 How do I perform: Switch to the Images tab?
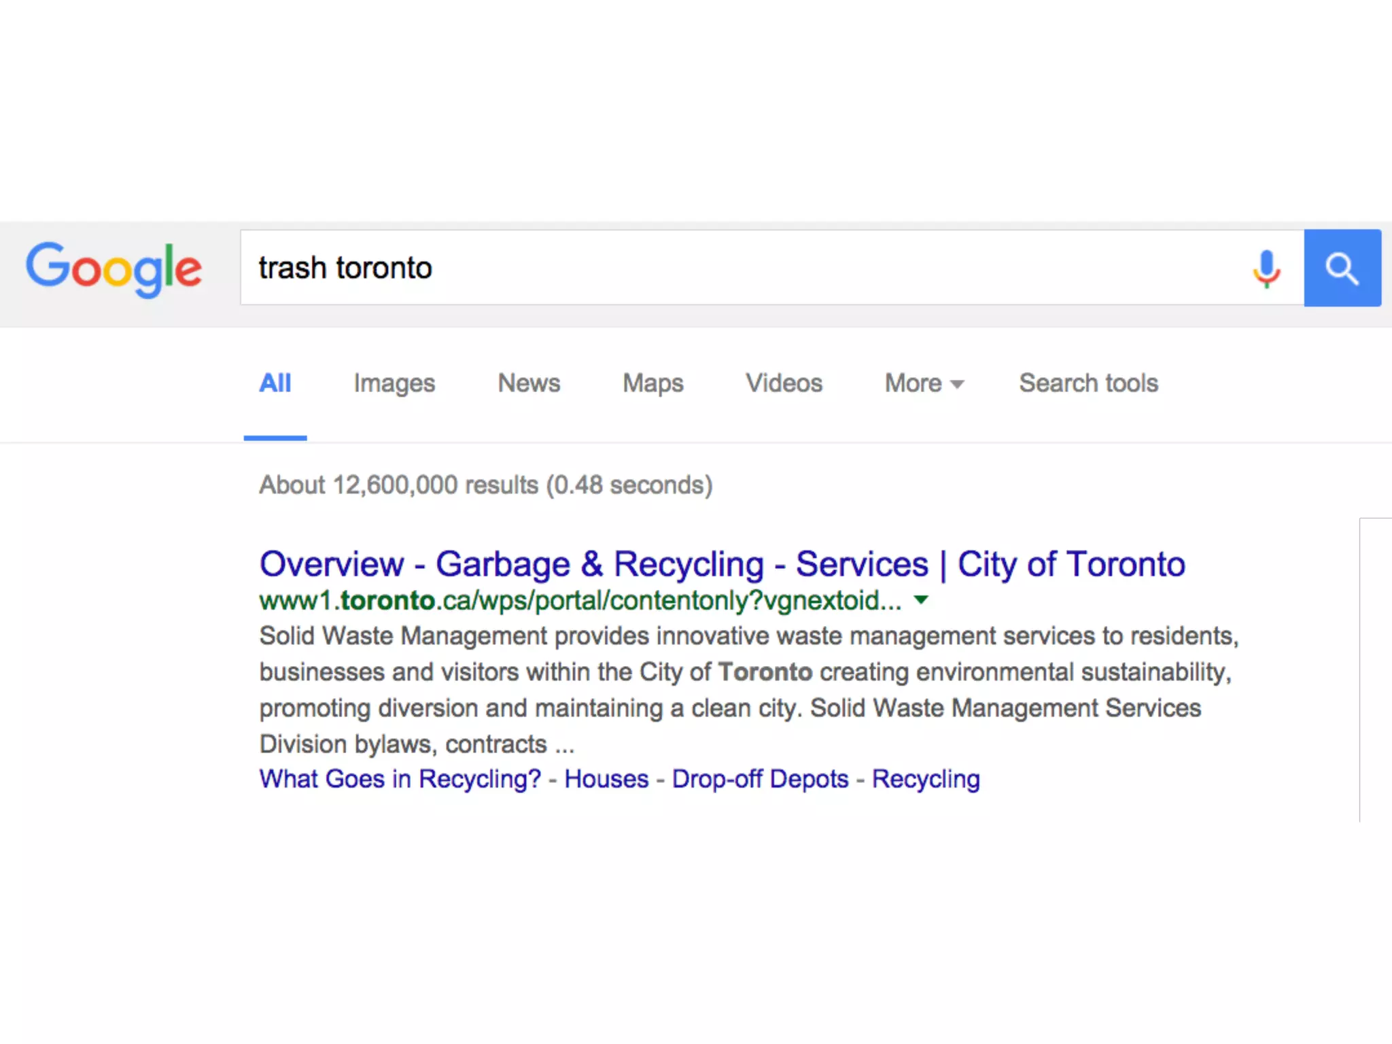click(394, 383)
